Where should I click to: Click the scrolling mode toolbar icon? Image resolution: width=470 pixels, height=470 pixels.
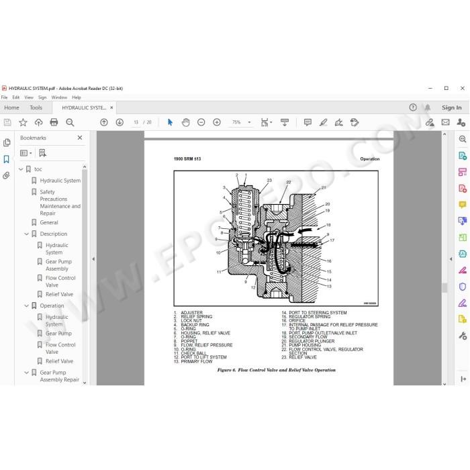pos(285,122)
